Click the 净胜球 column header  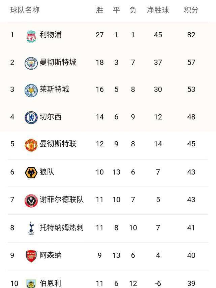coord(158,10)
